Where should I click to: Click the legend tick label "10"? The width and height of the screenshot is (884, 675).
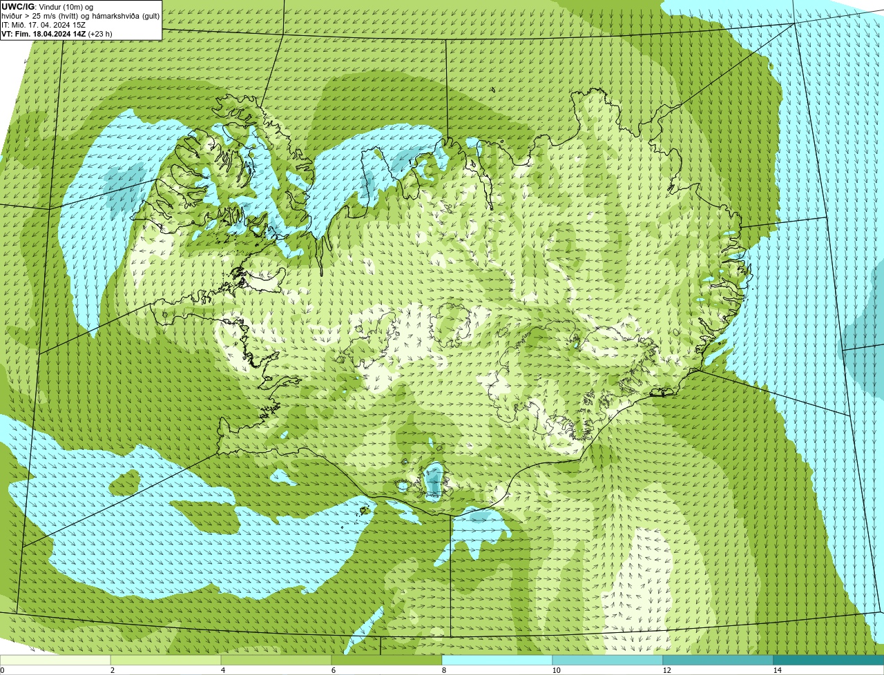(x=556, y=670)
